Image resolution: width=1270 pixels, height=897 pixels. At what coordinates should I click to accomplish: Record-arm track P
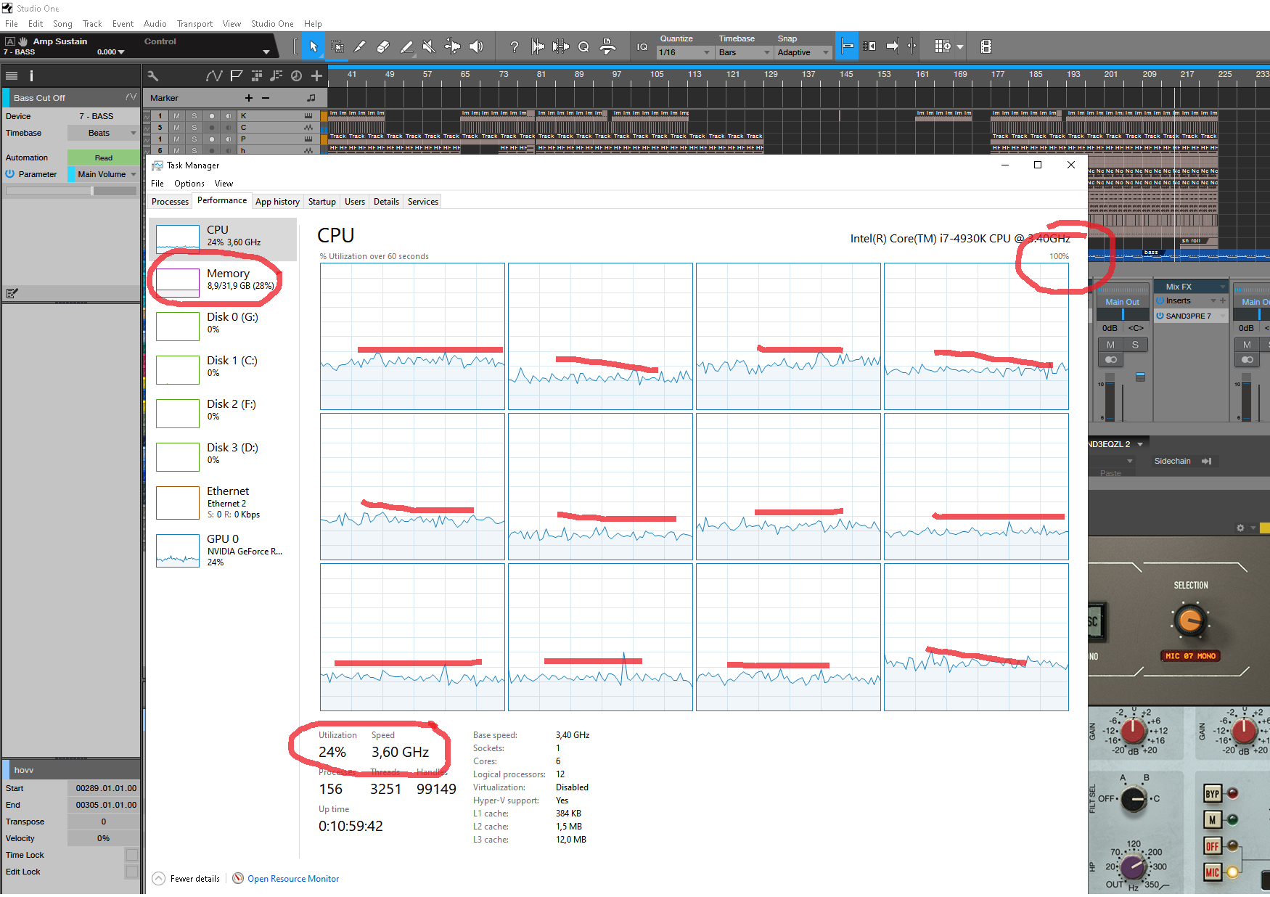tap(212, 139)
